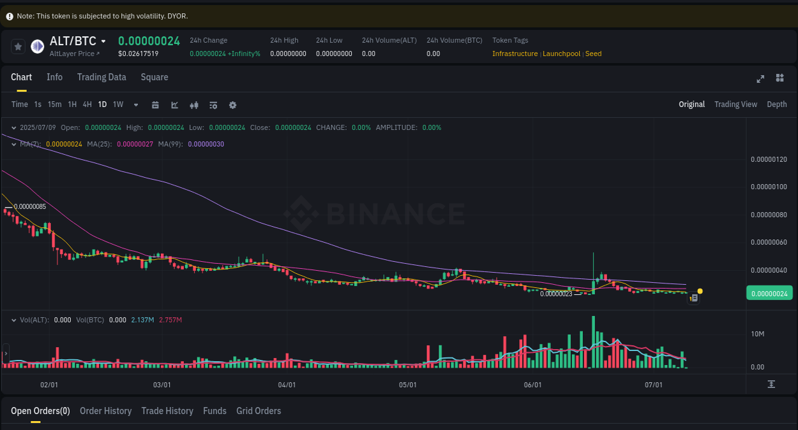Collapse the OHLC info row chevron
798x430 pixels.
[13, 127]
